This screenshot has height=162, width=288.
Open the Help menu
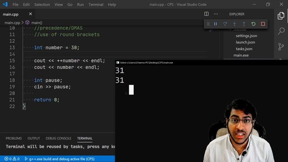112,4
